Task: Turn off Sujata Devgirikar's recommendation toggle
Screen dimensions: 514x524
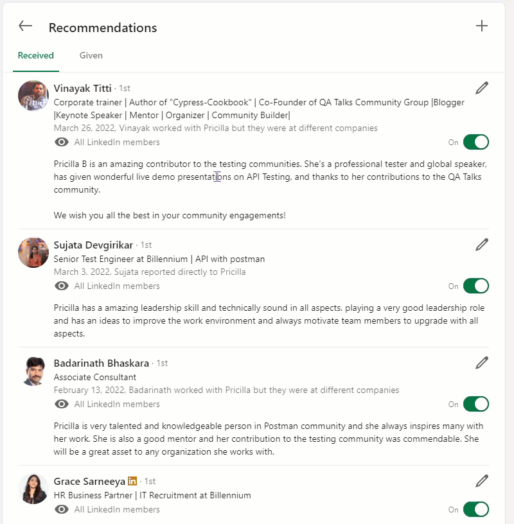Action: (475, 286)
